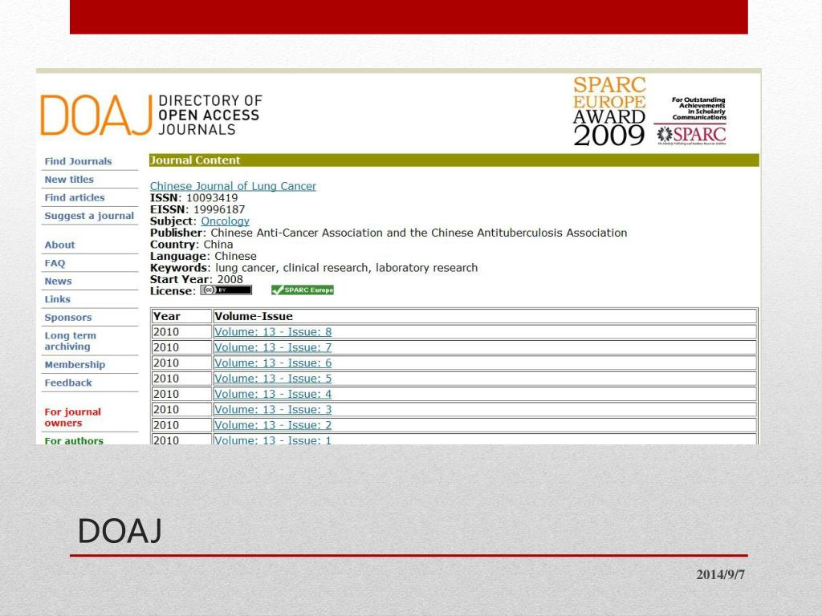Image resolution: width=822 pixels, height=616 pixels.
Task: Open the Membership sidebar item
Action: (x=75, y=365)
